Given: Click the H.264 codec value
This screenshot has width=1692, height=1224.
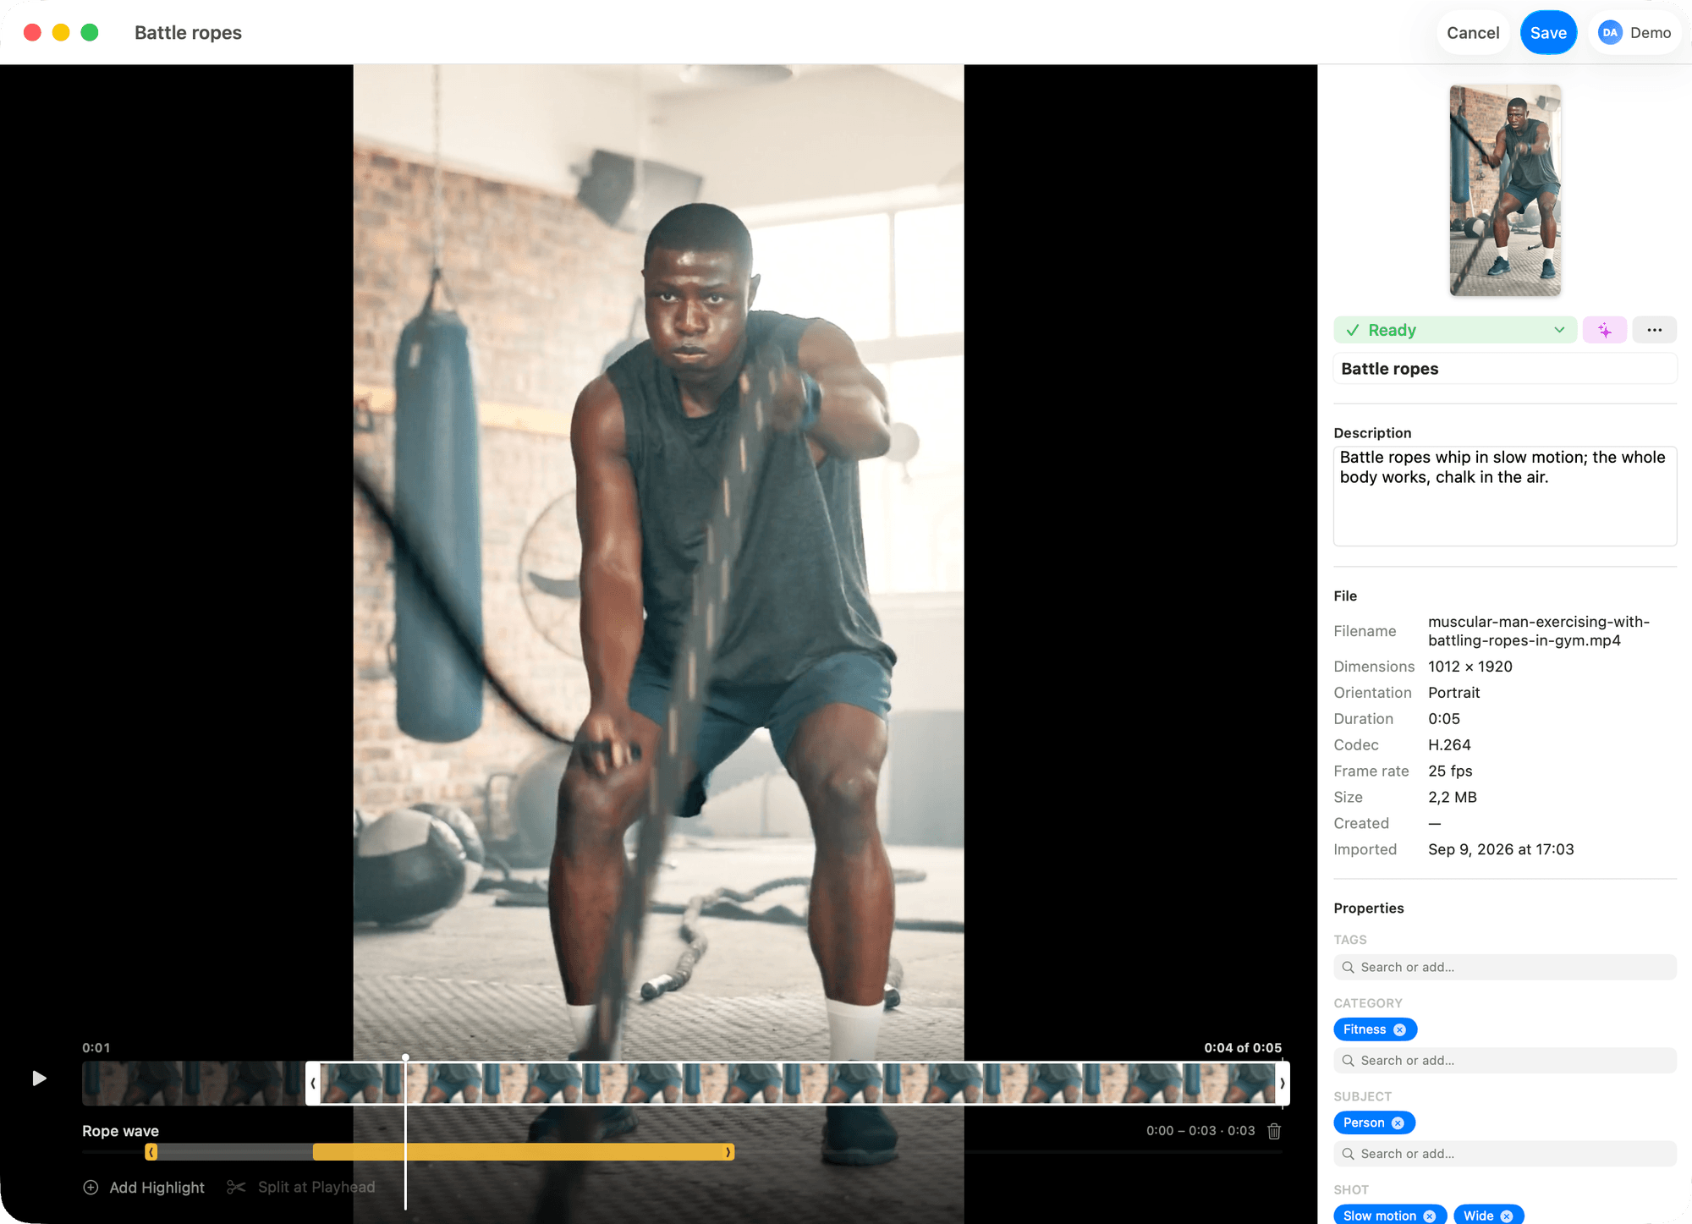Looking at the screenshot, I should click(1449, 745).
